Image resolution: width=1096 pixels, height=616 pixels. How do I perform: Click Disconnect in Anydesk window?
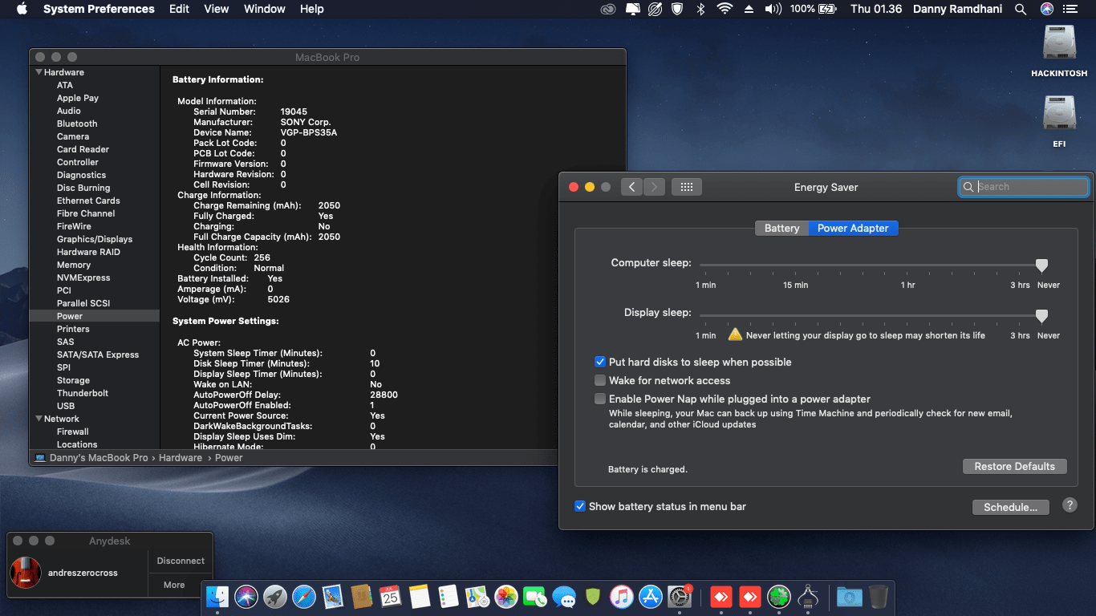click(x=181, y=561)
